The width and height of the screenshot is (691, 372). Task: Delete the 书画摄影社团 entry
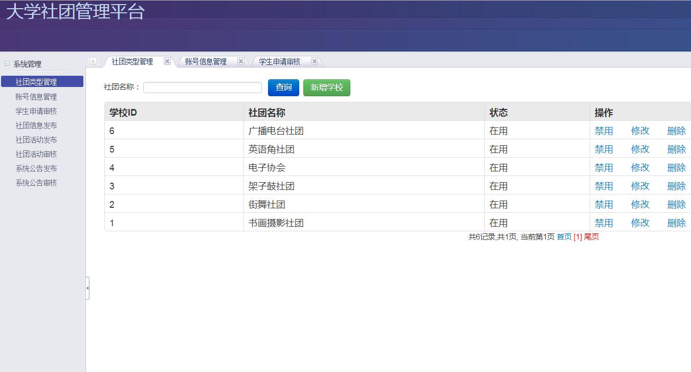point(676,223)
